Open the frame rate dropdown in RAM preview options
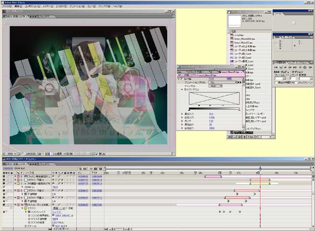Image resolution: width=315 pixels, height=231 pixels. (280, 78)
